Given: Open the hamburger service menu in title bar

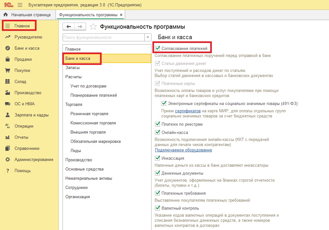Looking at the screenshot, I should click(x=20, y=5).
